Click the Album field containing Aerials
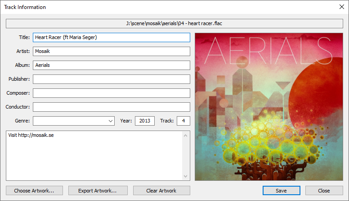 111,66
